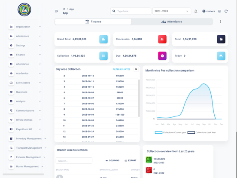Open the notifications bell
The width and height of the screenshot is (237, 178).
coord(196,11)
